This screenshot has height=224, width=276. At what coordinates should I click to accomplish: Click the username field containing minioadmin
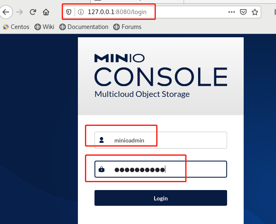coord(161,140)
